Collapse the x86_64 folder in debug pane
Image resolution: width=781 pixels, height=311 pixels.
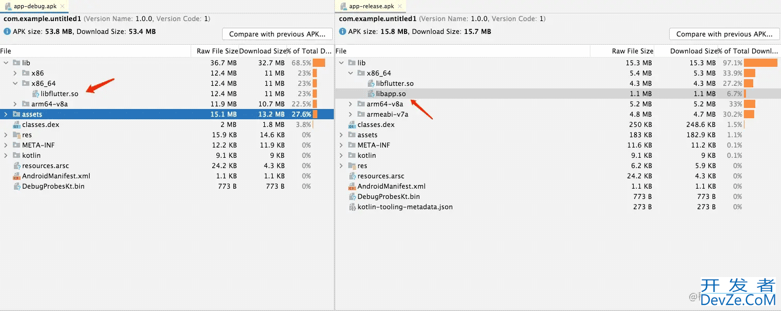coord(15,83)
